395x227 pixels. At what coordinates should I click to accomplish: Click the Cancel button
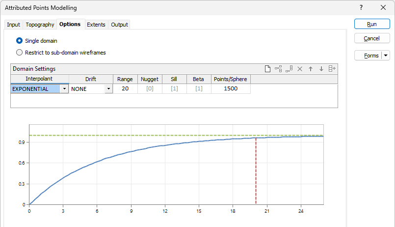pos(371,38)
